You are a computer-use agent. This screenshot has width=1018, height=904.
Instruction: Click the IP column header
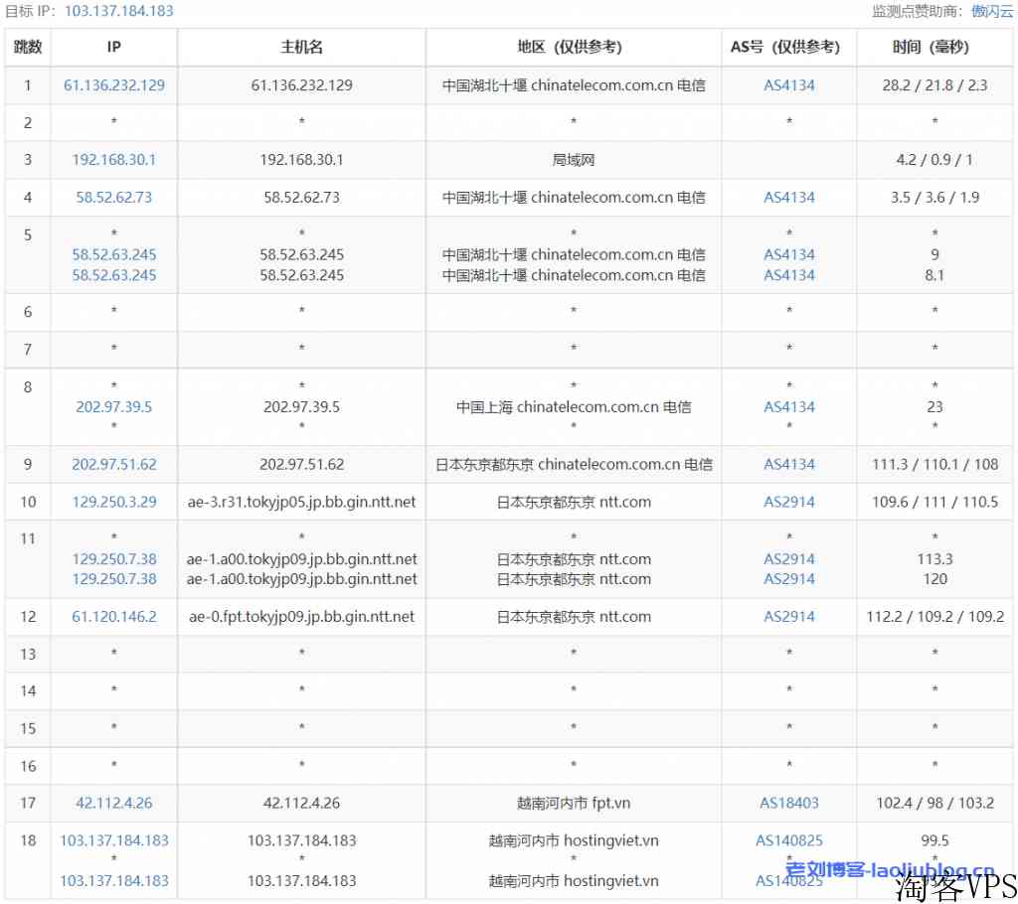pos(113,47)
